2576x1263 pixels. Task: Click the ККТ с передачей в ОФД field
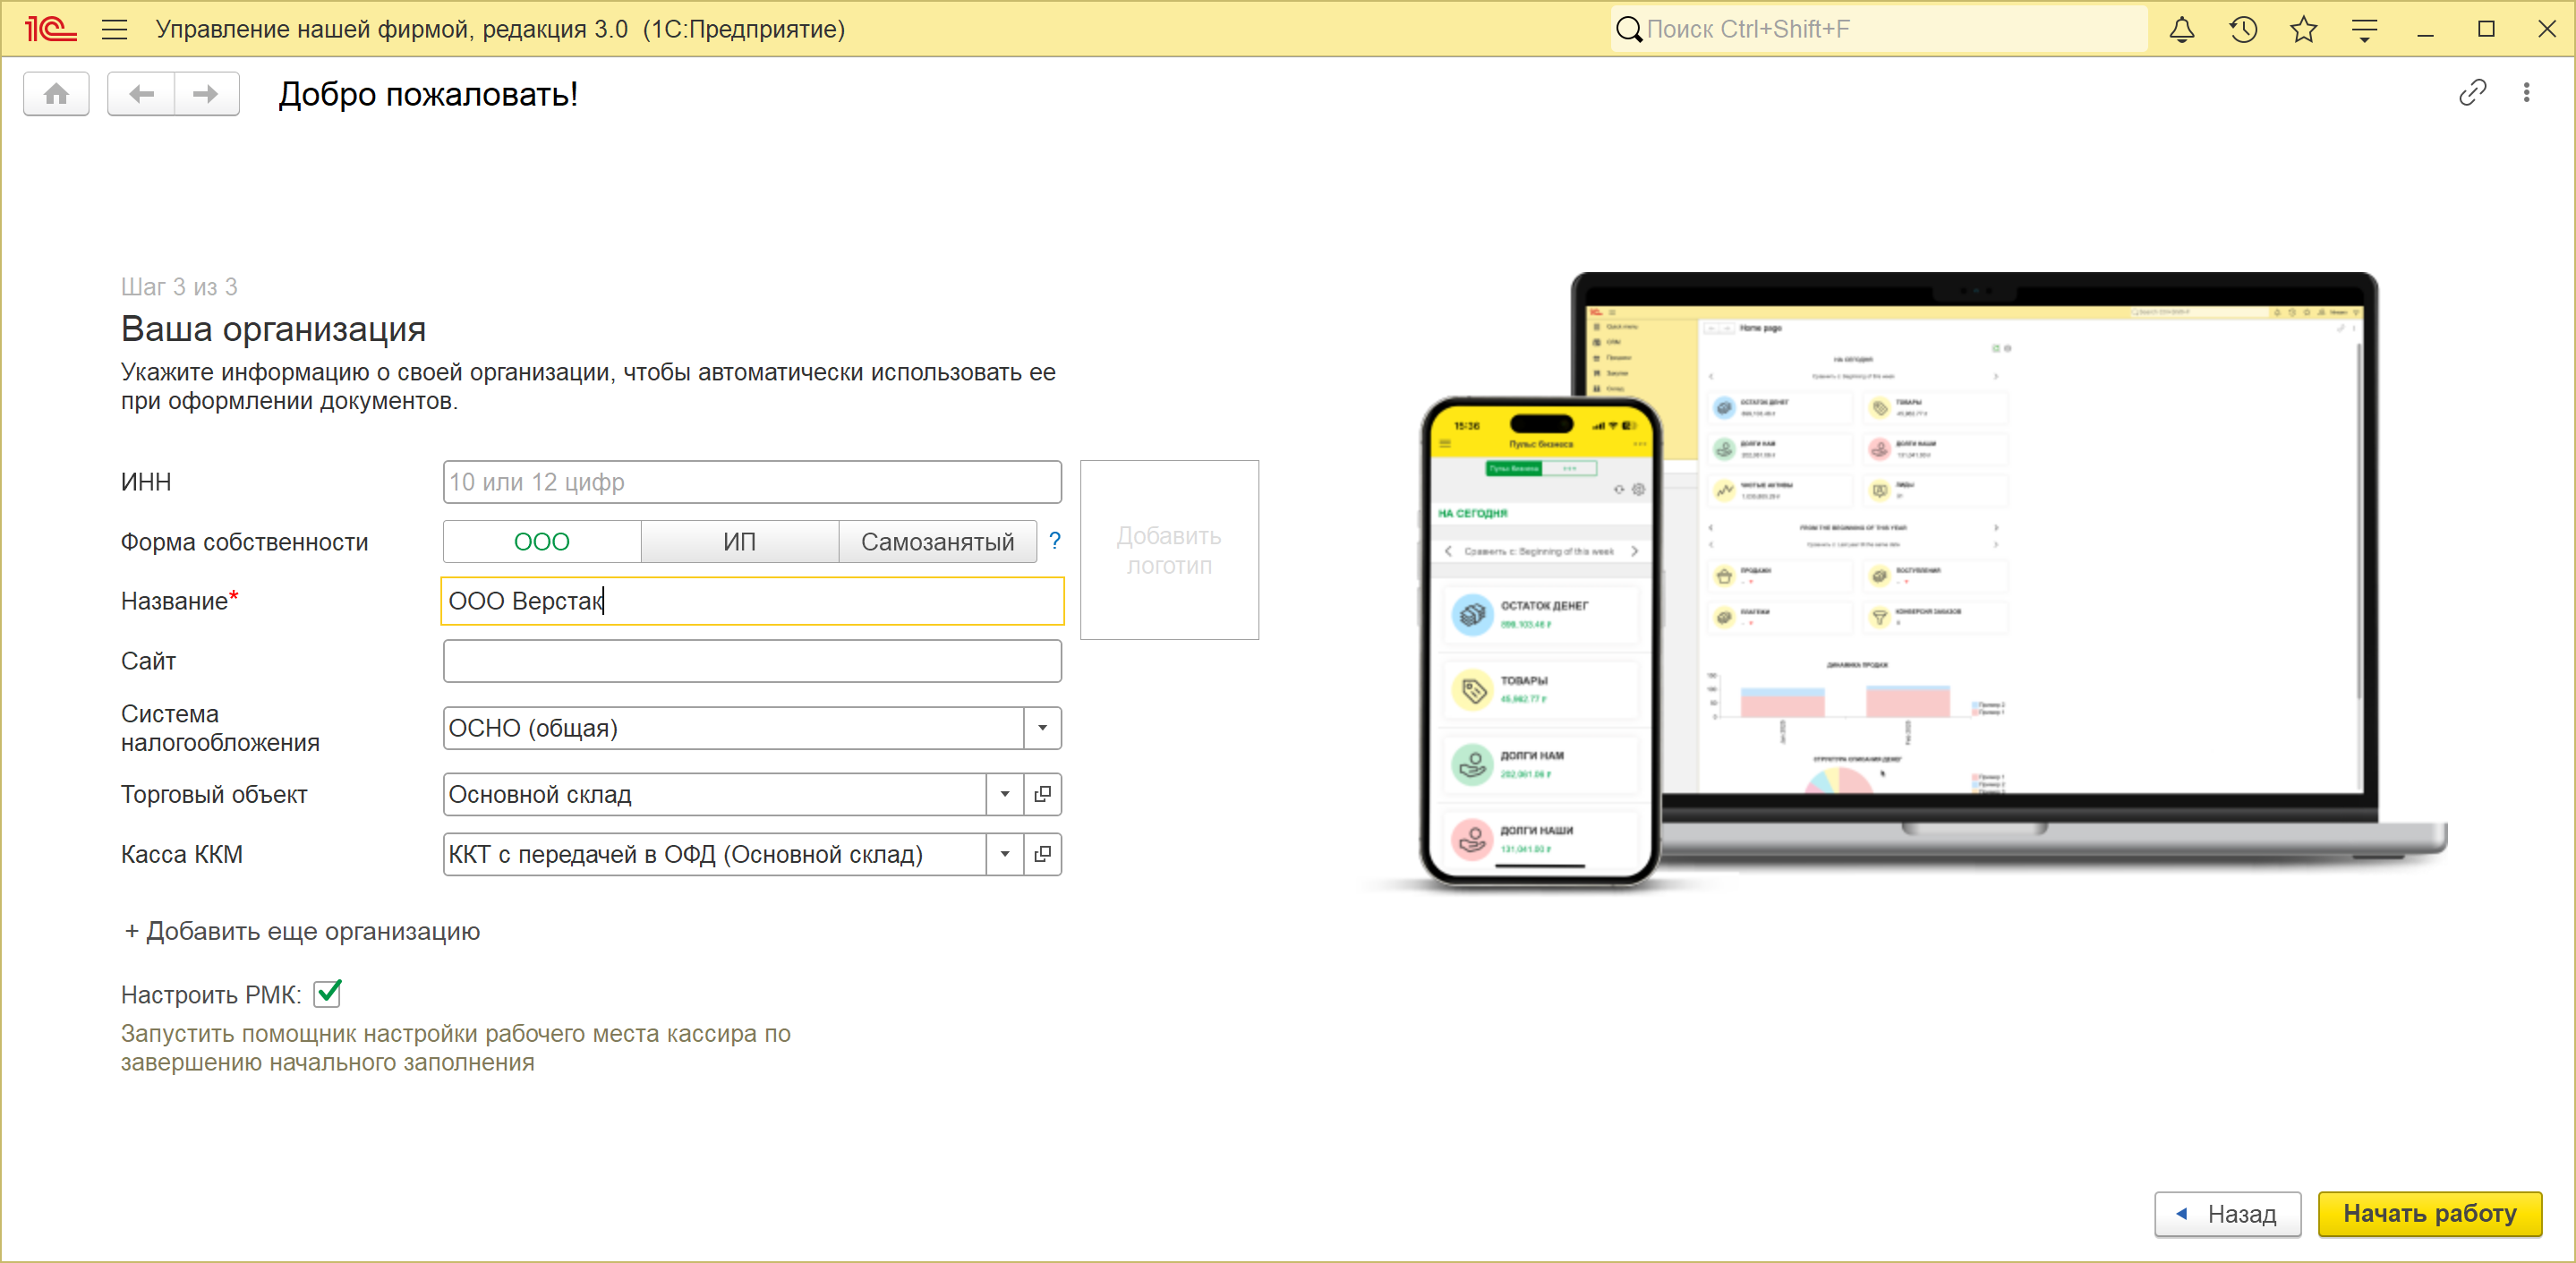(x=715, y=854)
